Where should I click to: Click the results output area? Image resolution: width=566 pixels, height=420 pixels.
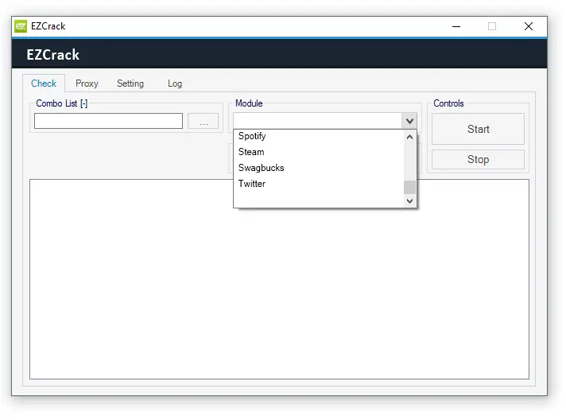coord(279,279)
